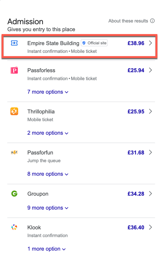Click the right arrow next to Passforless

[150, 70]
